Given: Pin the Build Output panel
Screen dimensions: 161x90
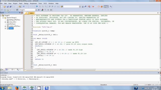Looking at the screenshot, I should click(x=158, y=73).
